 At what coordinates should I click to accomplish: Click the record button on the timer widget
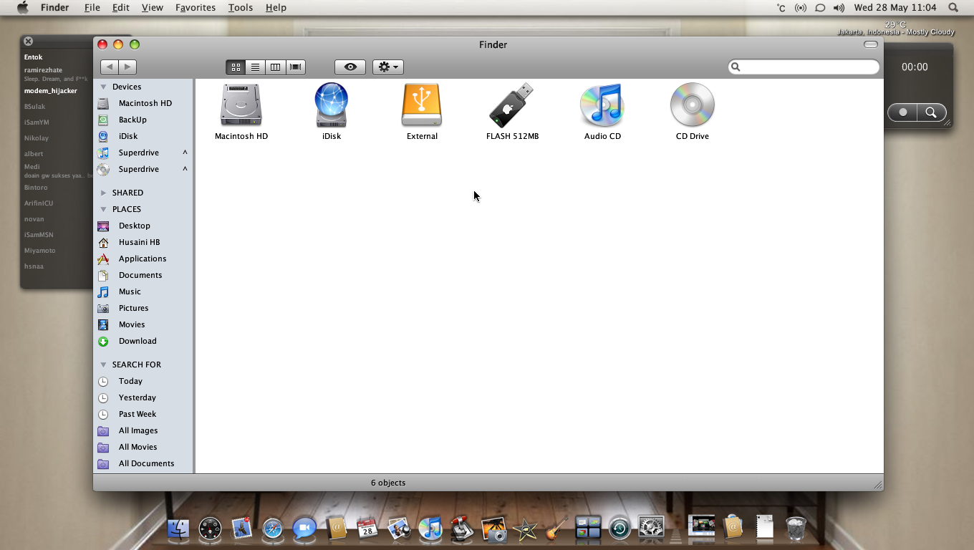903,112
